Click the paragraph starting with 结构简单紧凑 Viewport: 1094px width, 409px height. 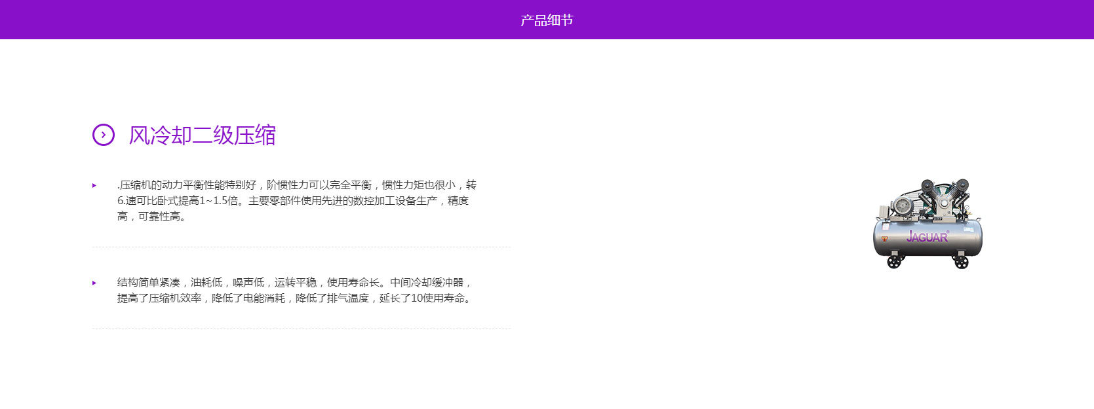295,291
